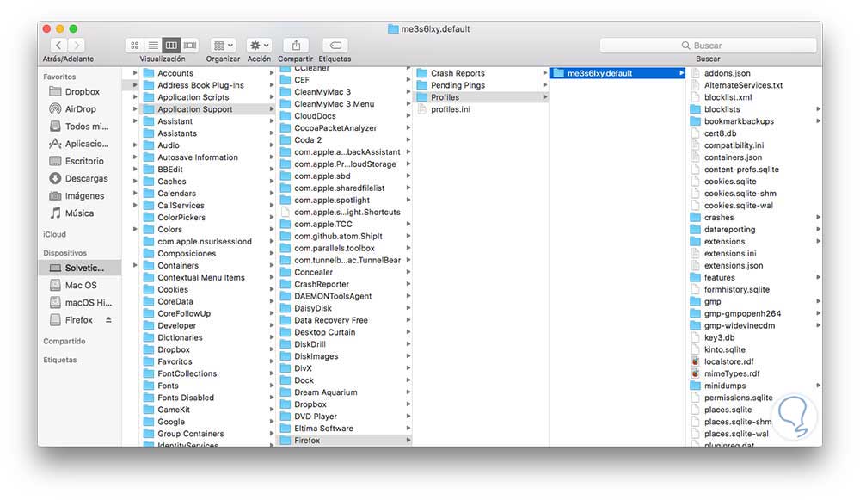Image resolution: width=860 pixels, height=500 pixels.
Task: Click the arrow beside blocklists folder
Action: click(x=818, y=109)
